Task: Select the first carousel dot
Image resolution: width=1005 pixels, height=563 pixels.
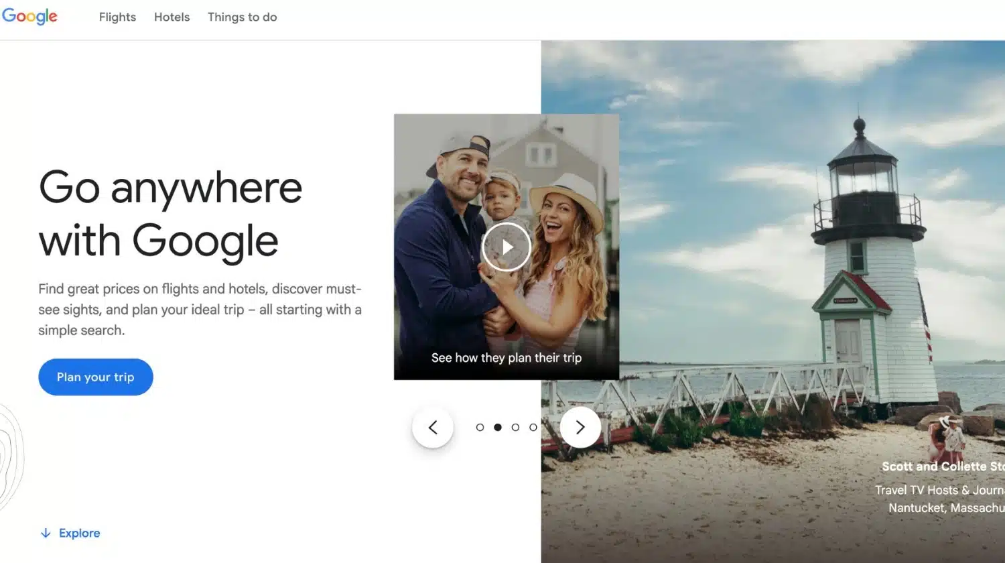Action: 480,427
